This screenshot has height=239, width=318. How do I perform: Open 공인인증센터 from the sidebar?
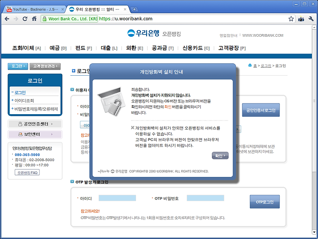(x=35, y=124)
